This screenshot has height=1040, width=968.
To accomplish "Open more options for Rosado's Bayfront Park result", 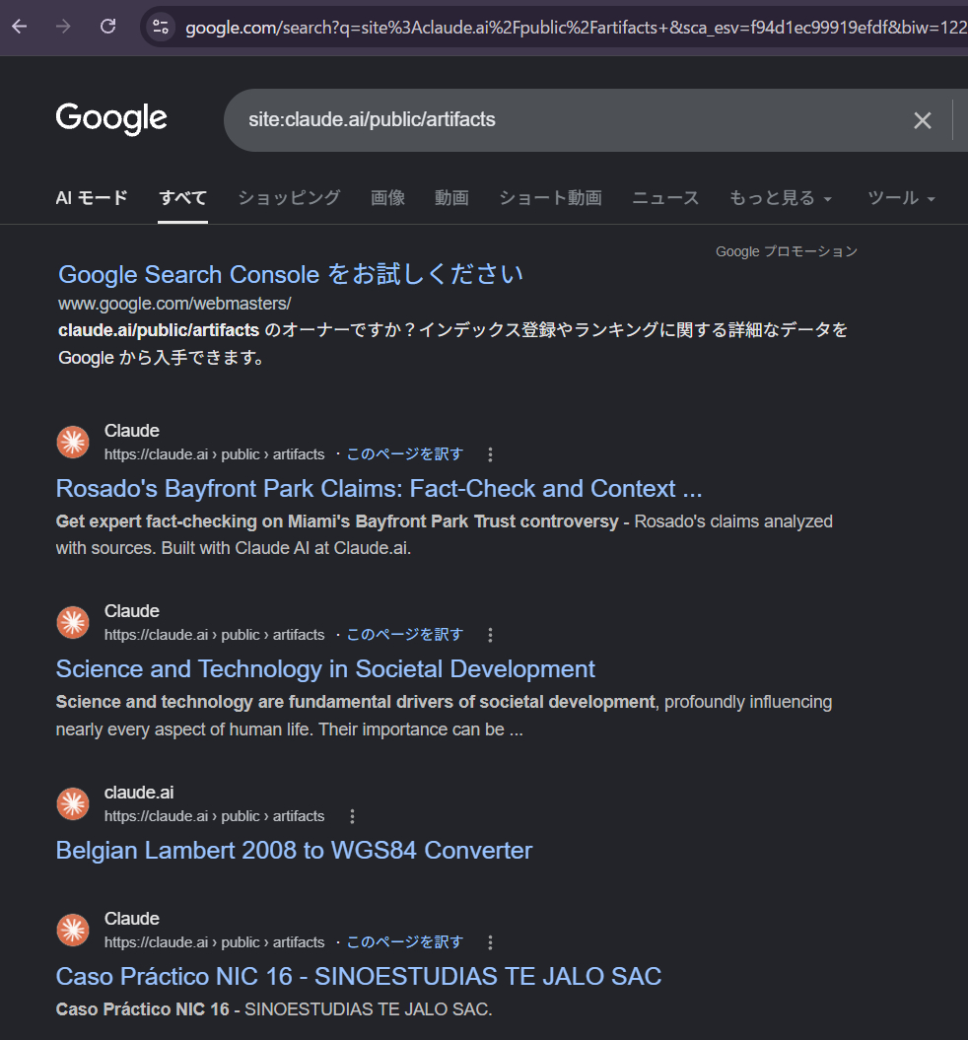I will point(490,454).
